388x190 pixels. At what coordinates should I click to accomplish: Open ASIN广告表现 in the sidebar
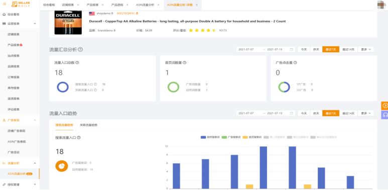(17, 141)
